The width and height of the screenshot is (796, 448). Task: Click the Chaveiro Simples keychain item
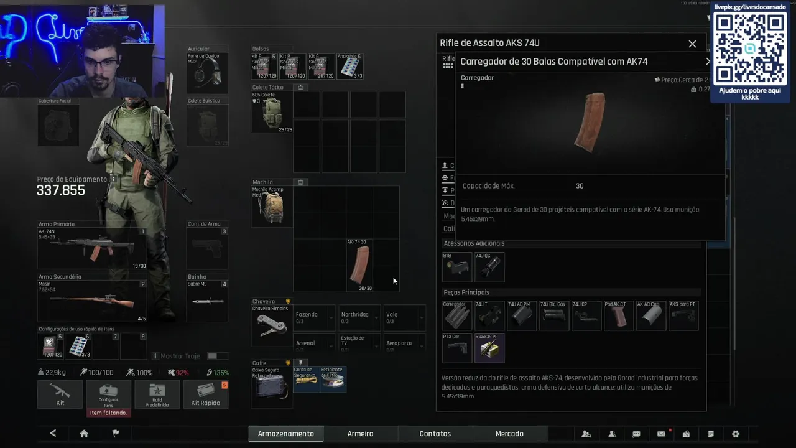click(271, 326)
